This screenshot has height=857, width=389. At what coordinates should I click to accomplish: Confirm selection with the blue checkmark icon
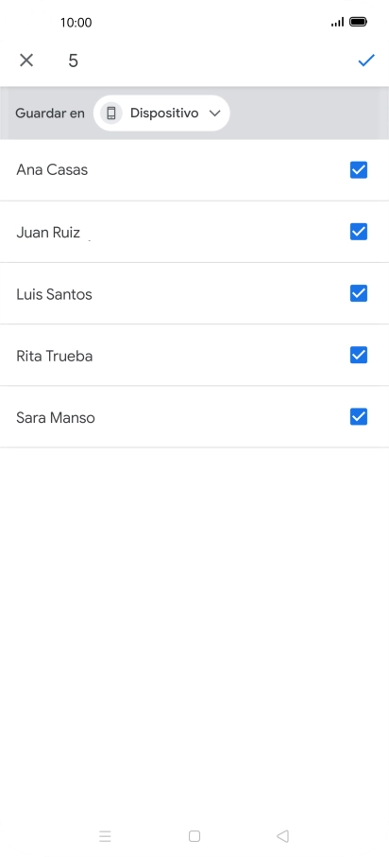coord(366,61)
